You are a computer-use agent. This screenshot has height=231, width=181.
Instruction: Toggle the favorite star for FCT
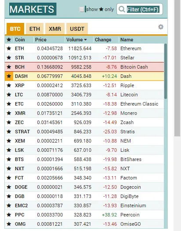[9, 178]
